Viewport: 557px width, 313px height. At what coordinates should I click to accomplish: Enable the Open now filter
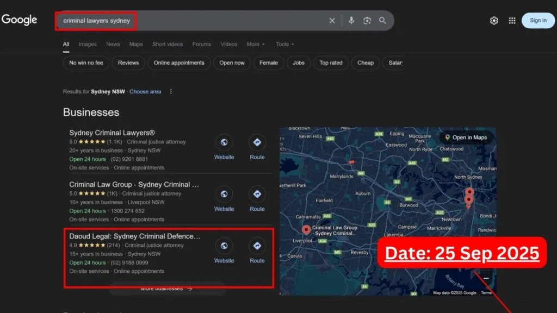pos(232,63)
